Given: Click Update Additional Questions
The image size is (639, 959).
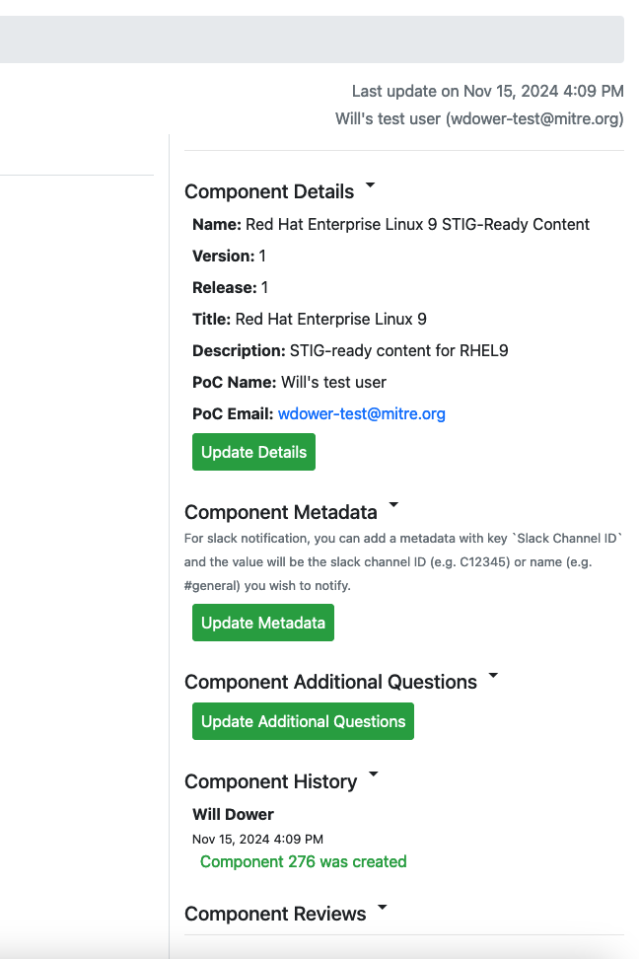Looking at the screenshot, I should click(x=303, y=721).
